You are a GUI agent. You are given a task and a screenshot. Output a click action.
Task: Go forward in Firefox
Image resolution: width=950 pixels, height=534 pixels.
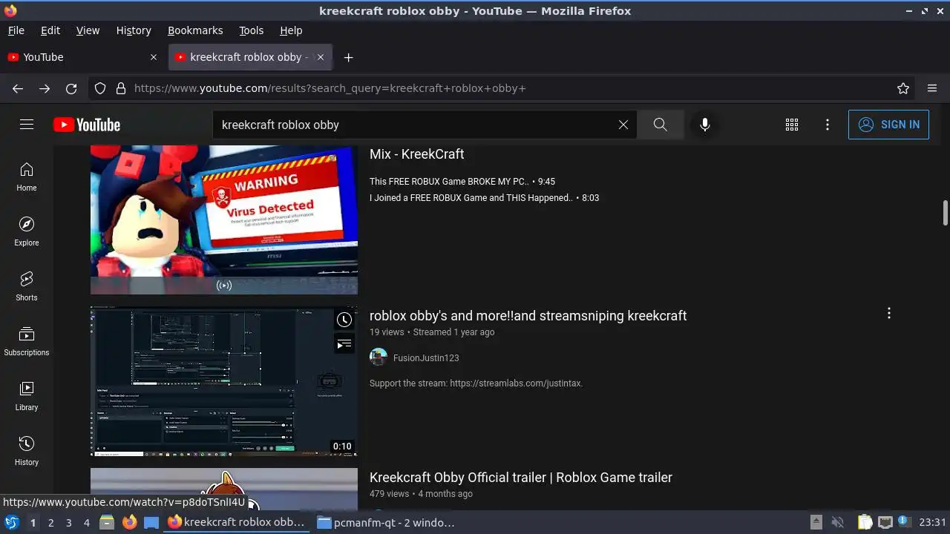coord(45,88)
